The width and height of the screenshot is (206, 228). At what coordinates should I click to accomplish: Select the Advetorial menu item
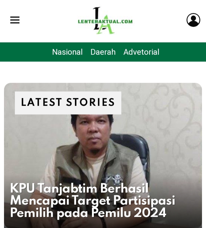[141, 52]
